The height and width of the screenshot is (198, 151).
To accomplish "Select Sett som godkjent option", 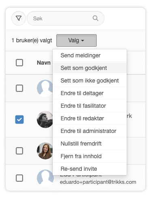I will [89, 68].
